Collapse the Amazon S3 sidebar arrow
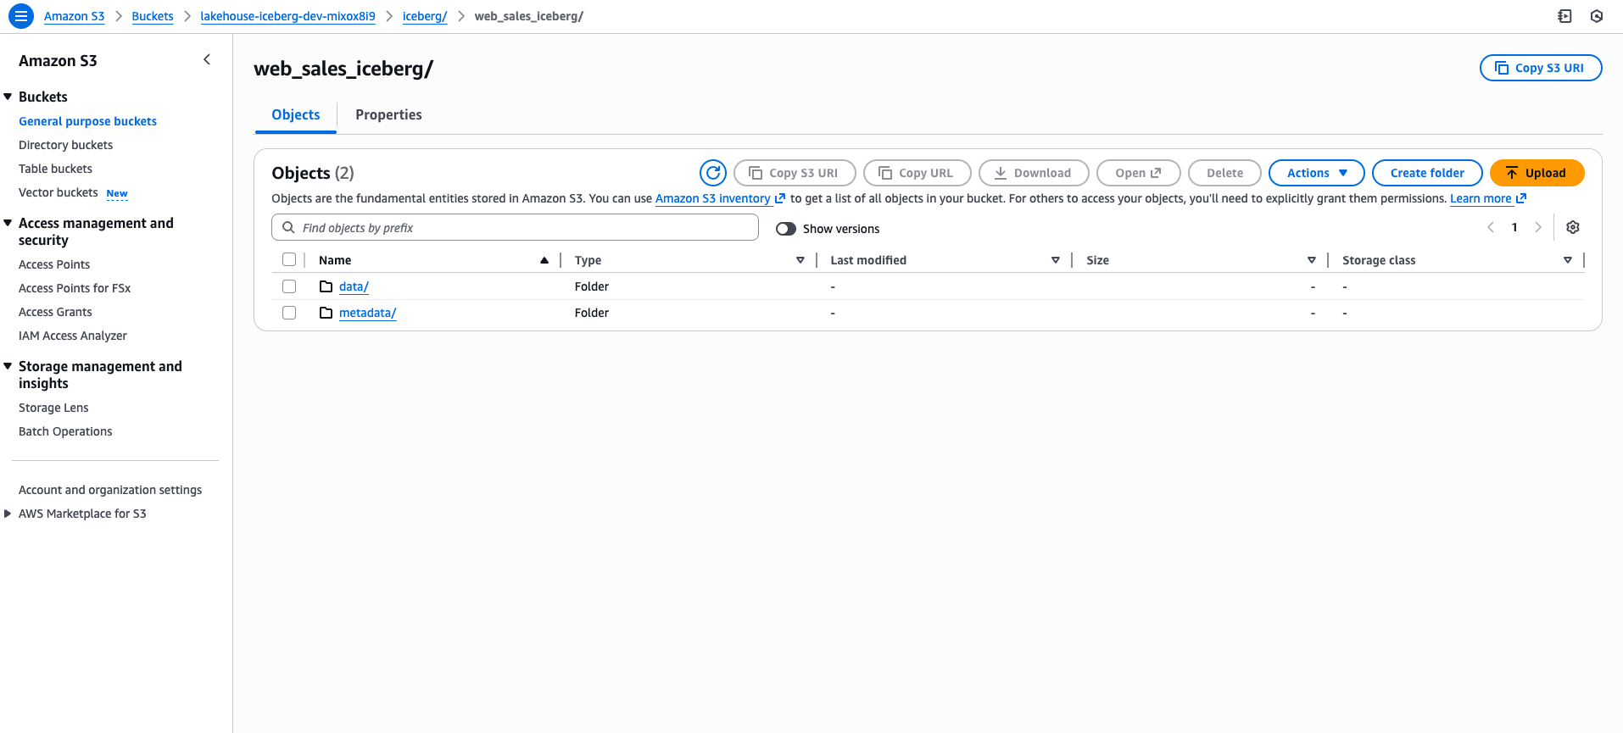The width and height of the screenshot is (1623, 733). pyautogui.click(x=207, y=59)
